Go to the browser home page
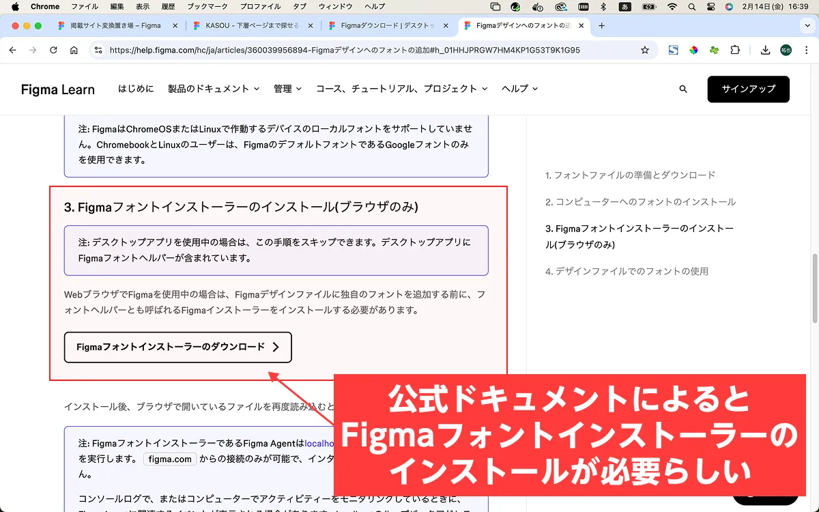Screen dimensions: 819x512 74,51
